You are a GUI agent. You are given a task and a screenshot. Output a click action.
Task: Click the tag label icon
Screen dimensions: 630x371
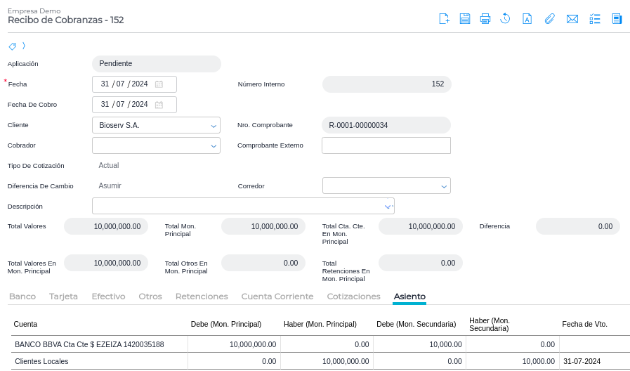pos(12,46)
